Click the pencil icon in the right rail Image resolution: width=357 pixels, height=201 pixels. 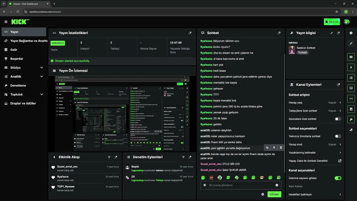pos(351,43)
